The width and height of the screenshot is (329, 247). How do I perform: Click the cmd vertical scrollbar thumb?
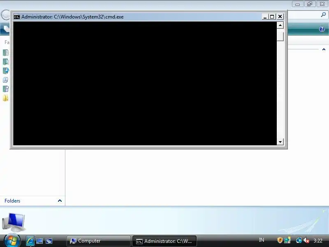coord(280,37)
